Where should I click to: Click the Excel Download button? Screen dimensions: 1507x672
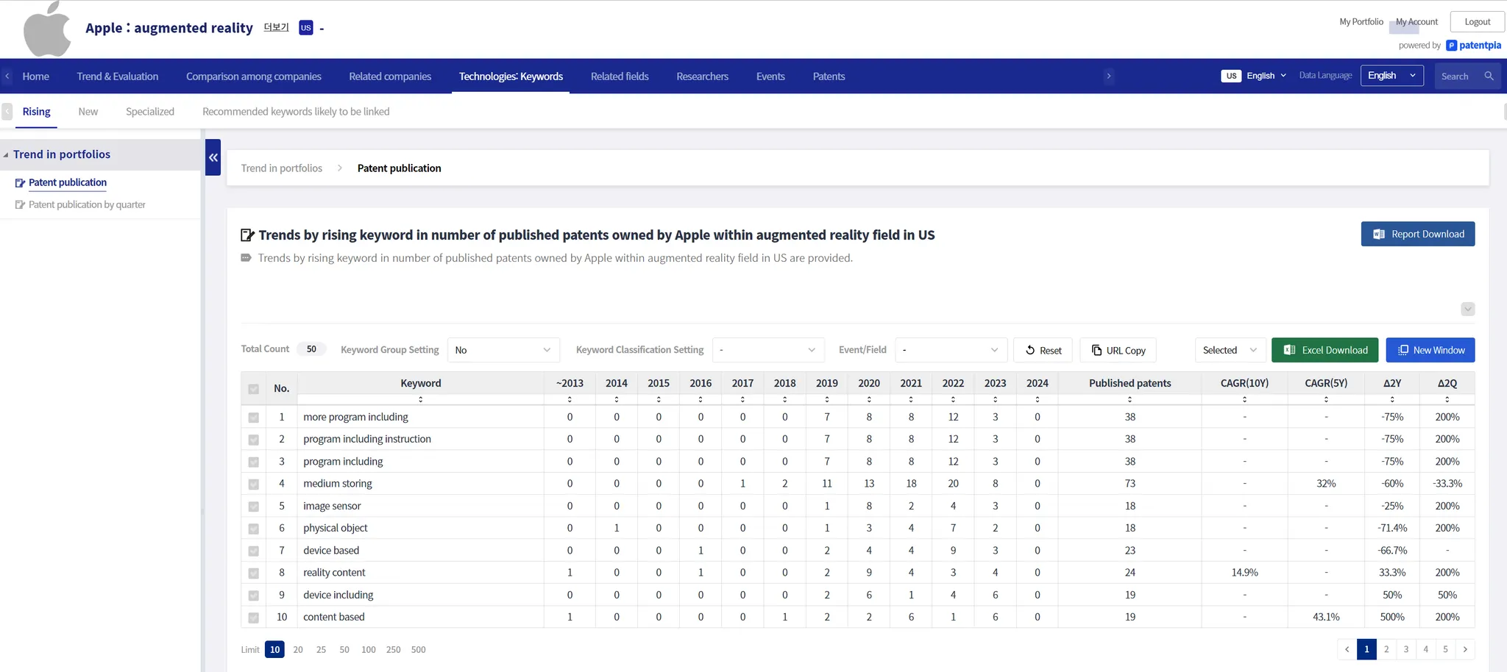click(x=1325, y=350)
